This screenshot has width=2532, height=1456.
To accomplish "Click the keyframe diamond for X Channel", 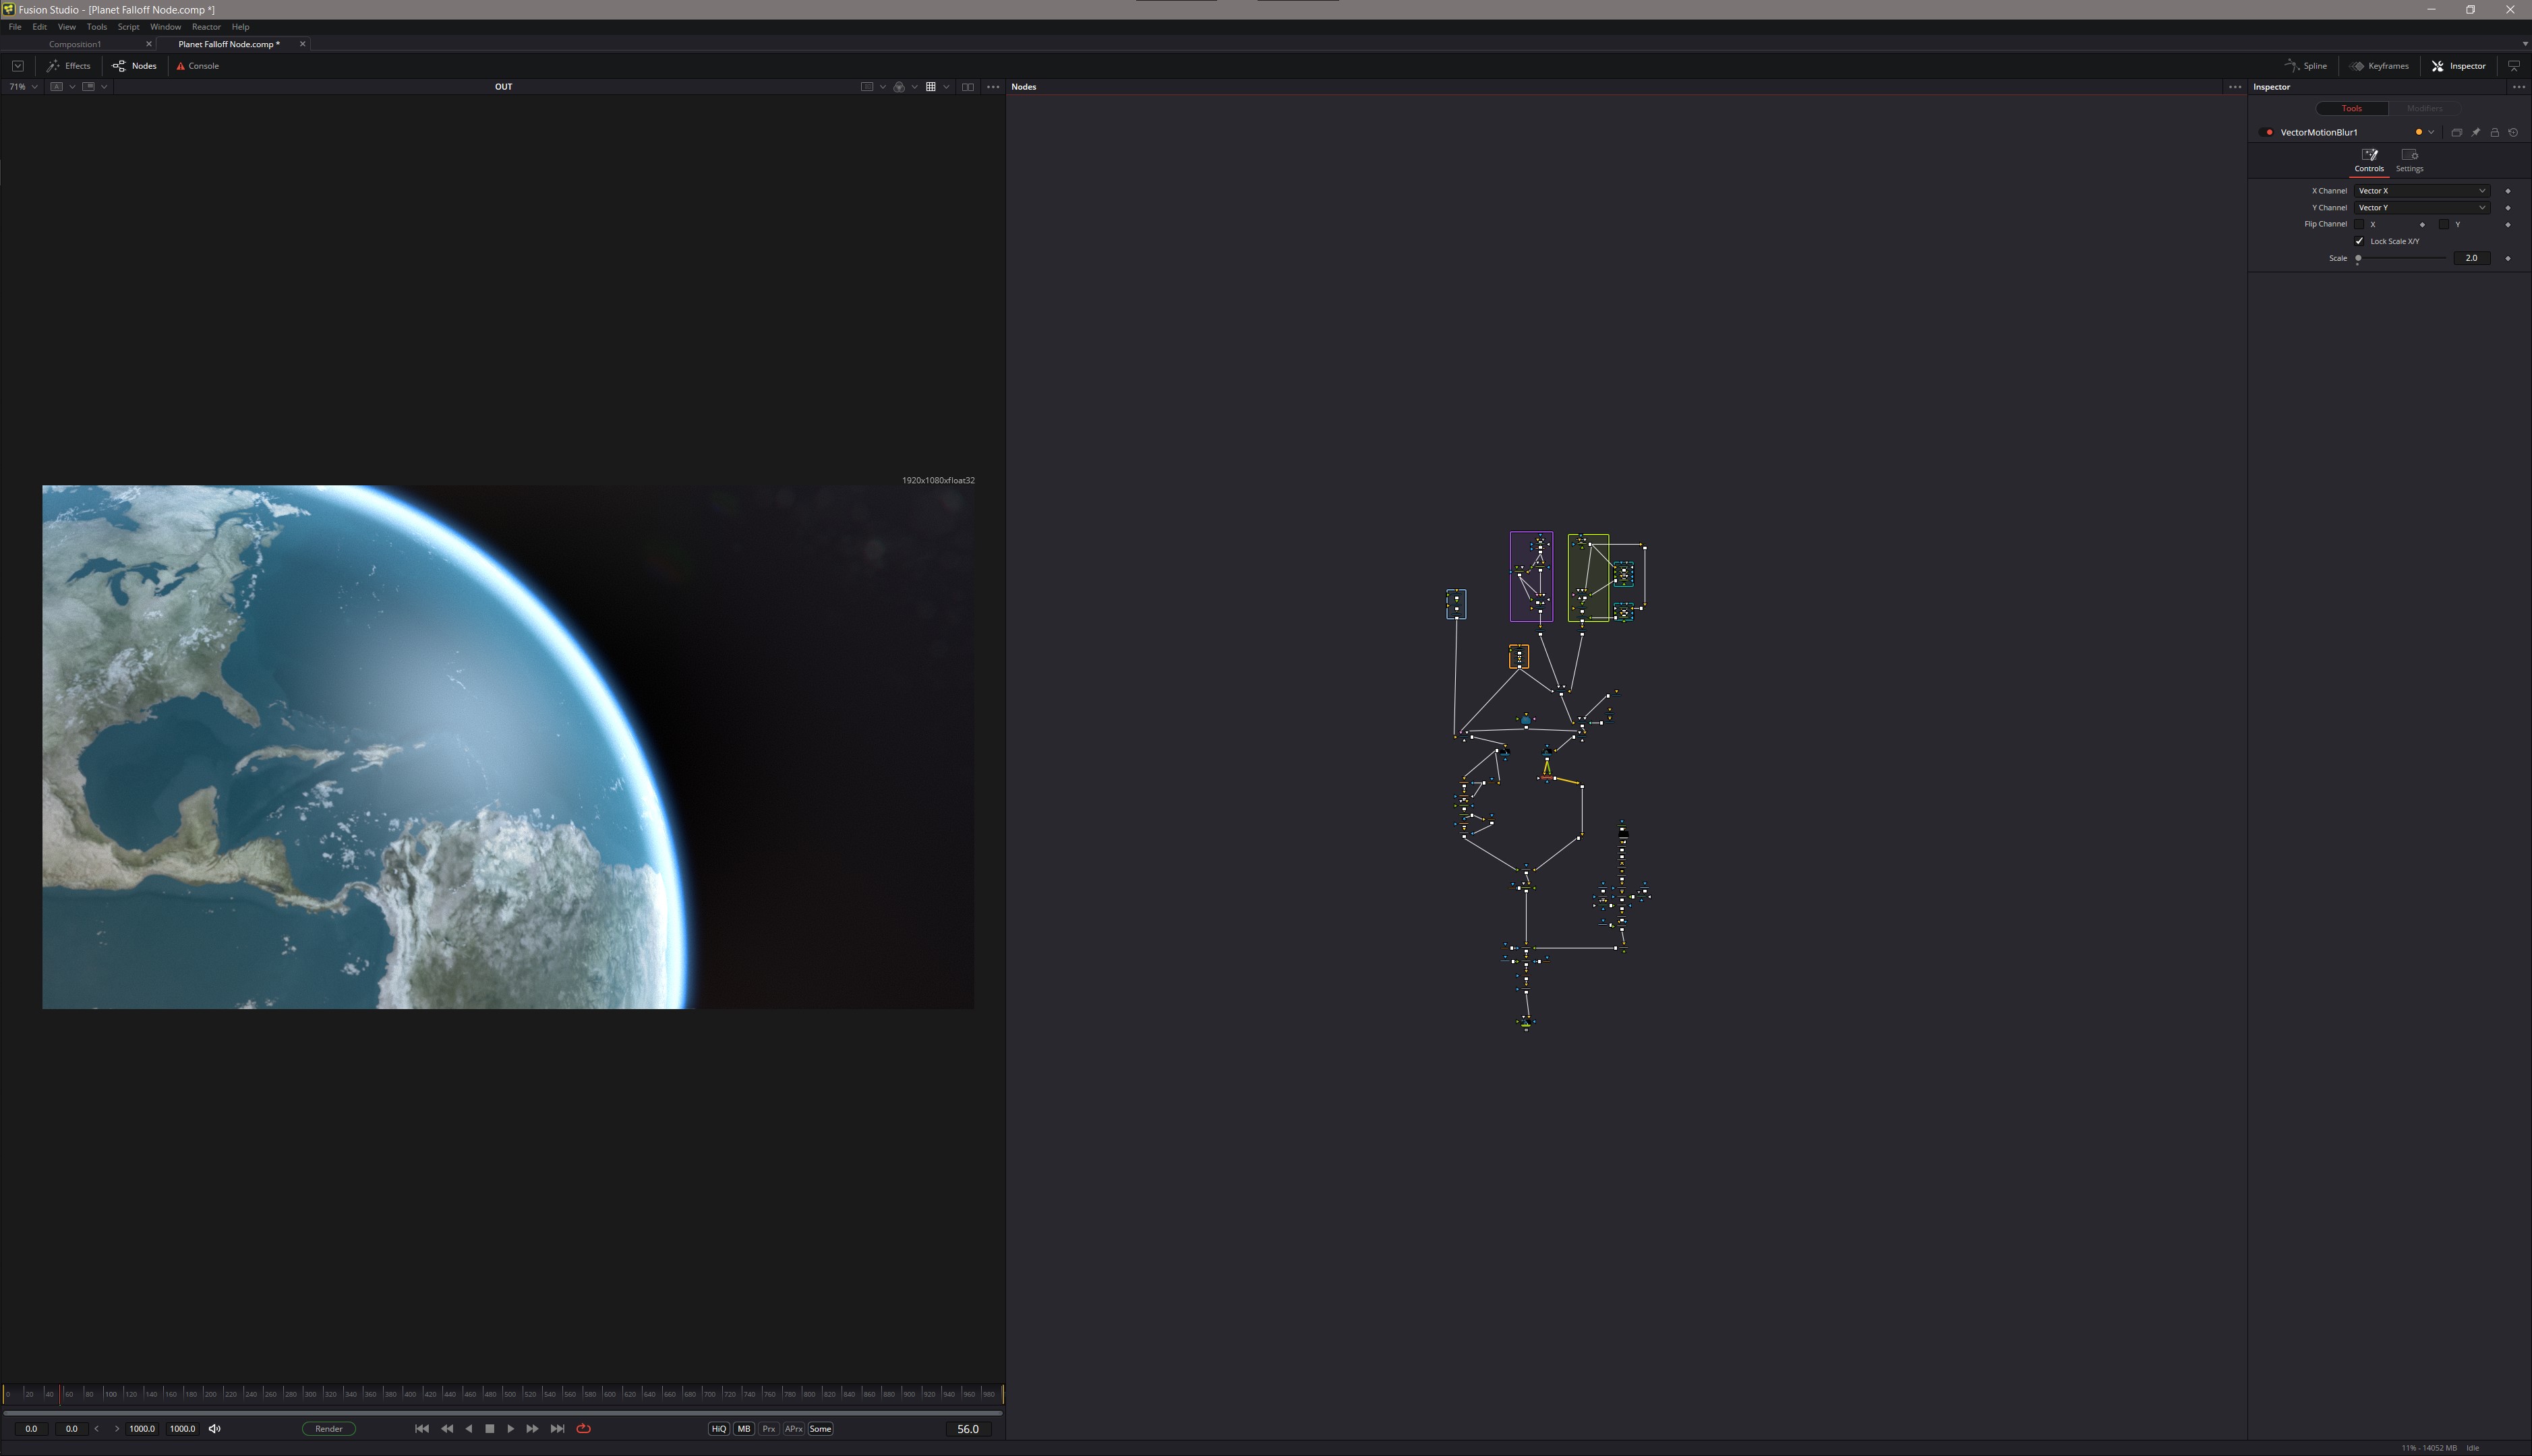I will tap(2508, 191).
